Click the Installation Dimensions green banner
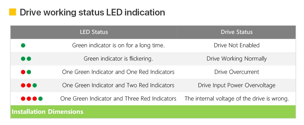The height and width of the screenshot is (125, 304). coord(153,112)
